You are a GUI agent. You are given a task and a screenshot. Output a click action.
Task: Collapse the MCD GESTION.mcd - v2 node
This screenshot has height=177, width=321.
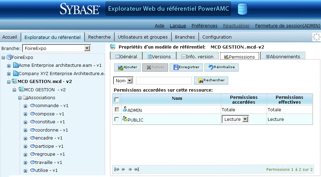pos(9,82)
